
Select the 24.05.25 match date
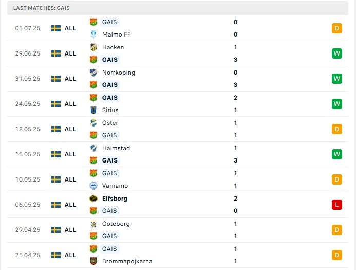28,104
